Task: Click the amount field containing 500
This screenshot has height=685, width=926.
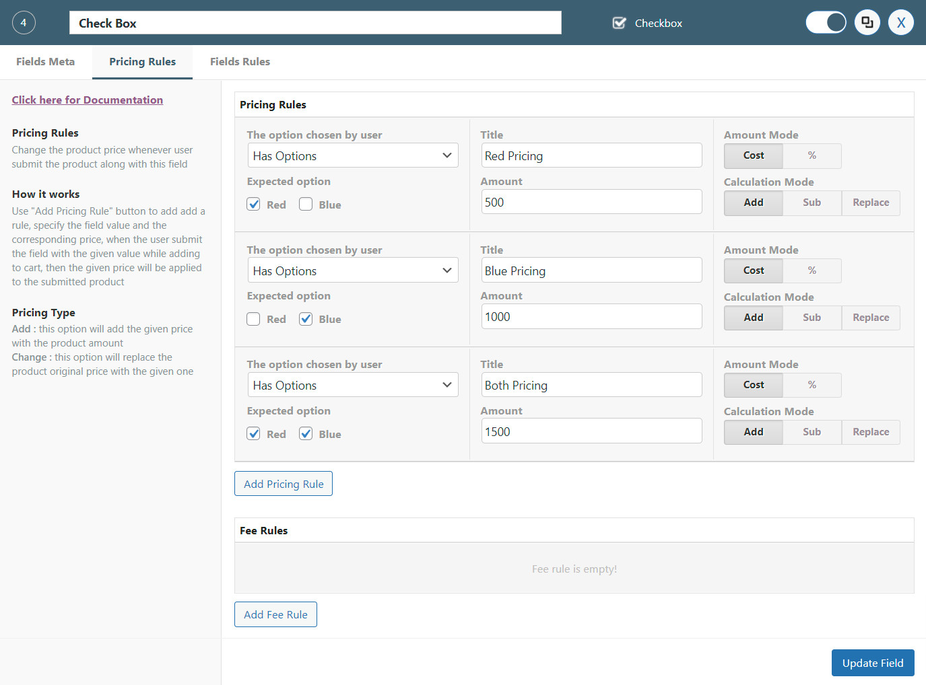Action: click(x=591, y=202)
